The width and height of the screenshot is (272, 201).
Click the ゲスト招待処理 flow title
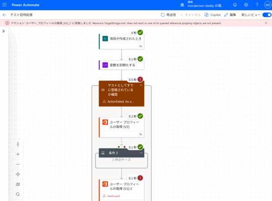(21, 15)
